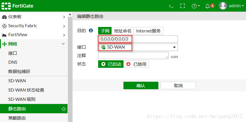Collapse the 网络 section chevron
Viewport: 246px width, 122px height.
(63, 44)
